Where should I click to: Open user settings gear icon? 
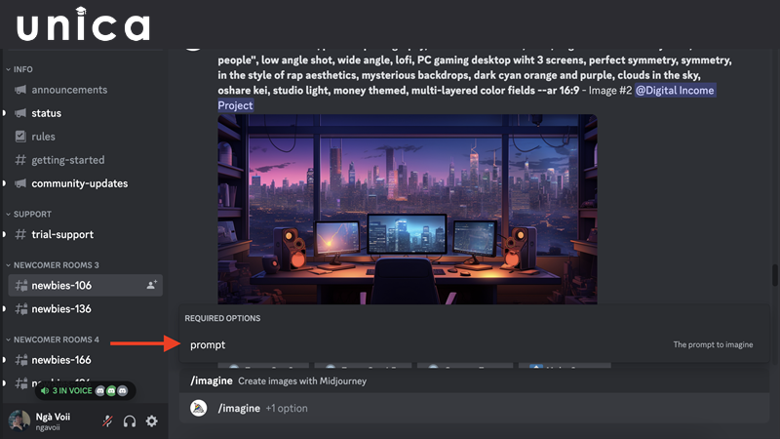(152, 421)
